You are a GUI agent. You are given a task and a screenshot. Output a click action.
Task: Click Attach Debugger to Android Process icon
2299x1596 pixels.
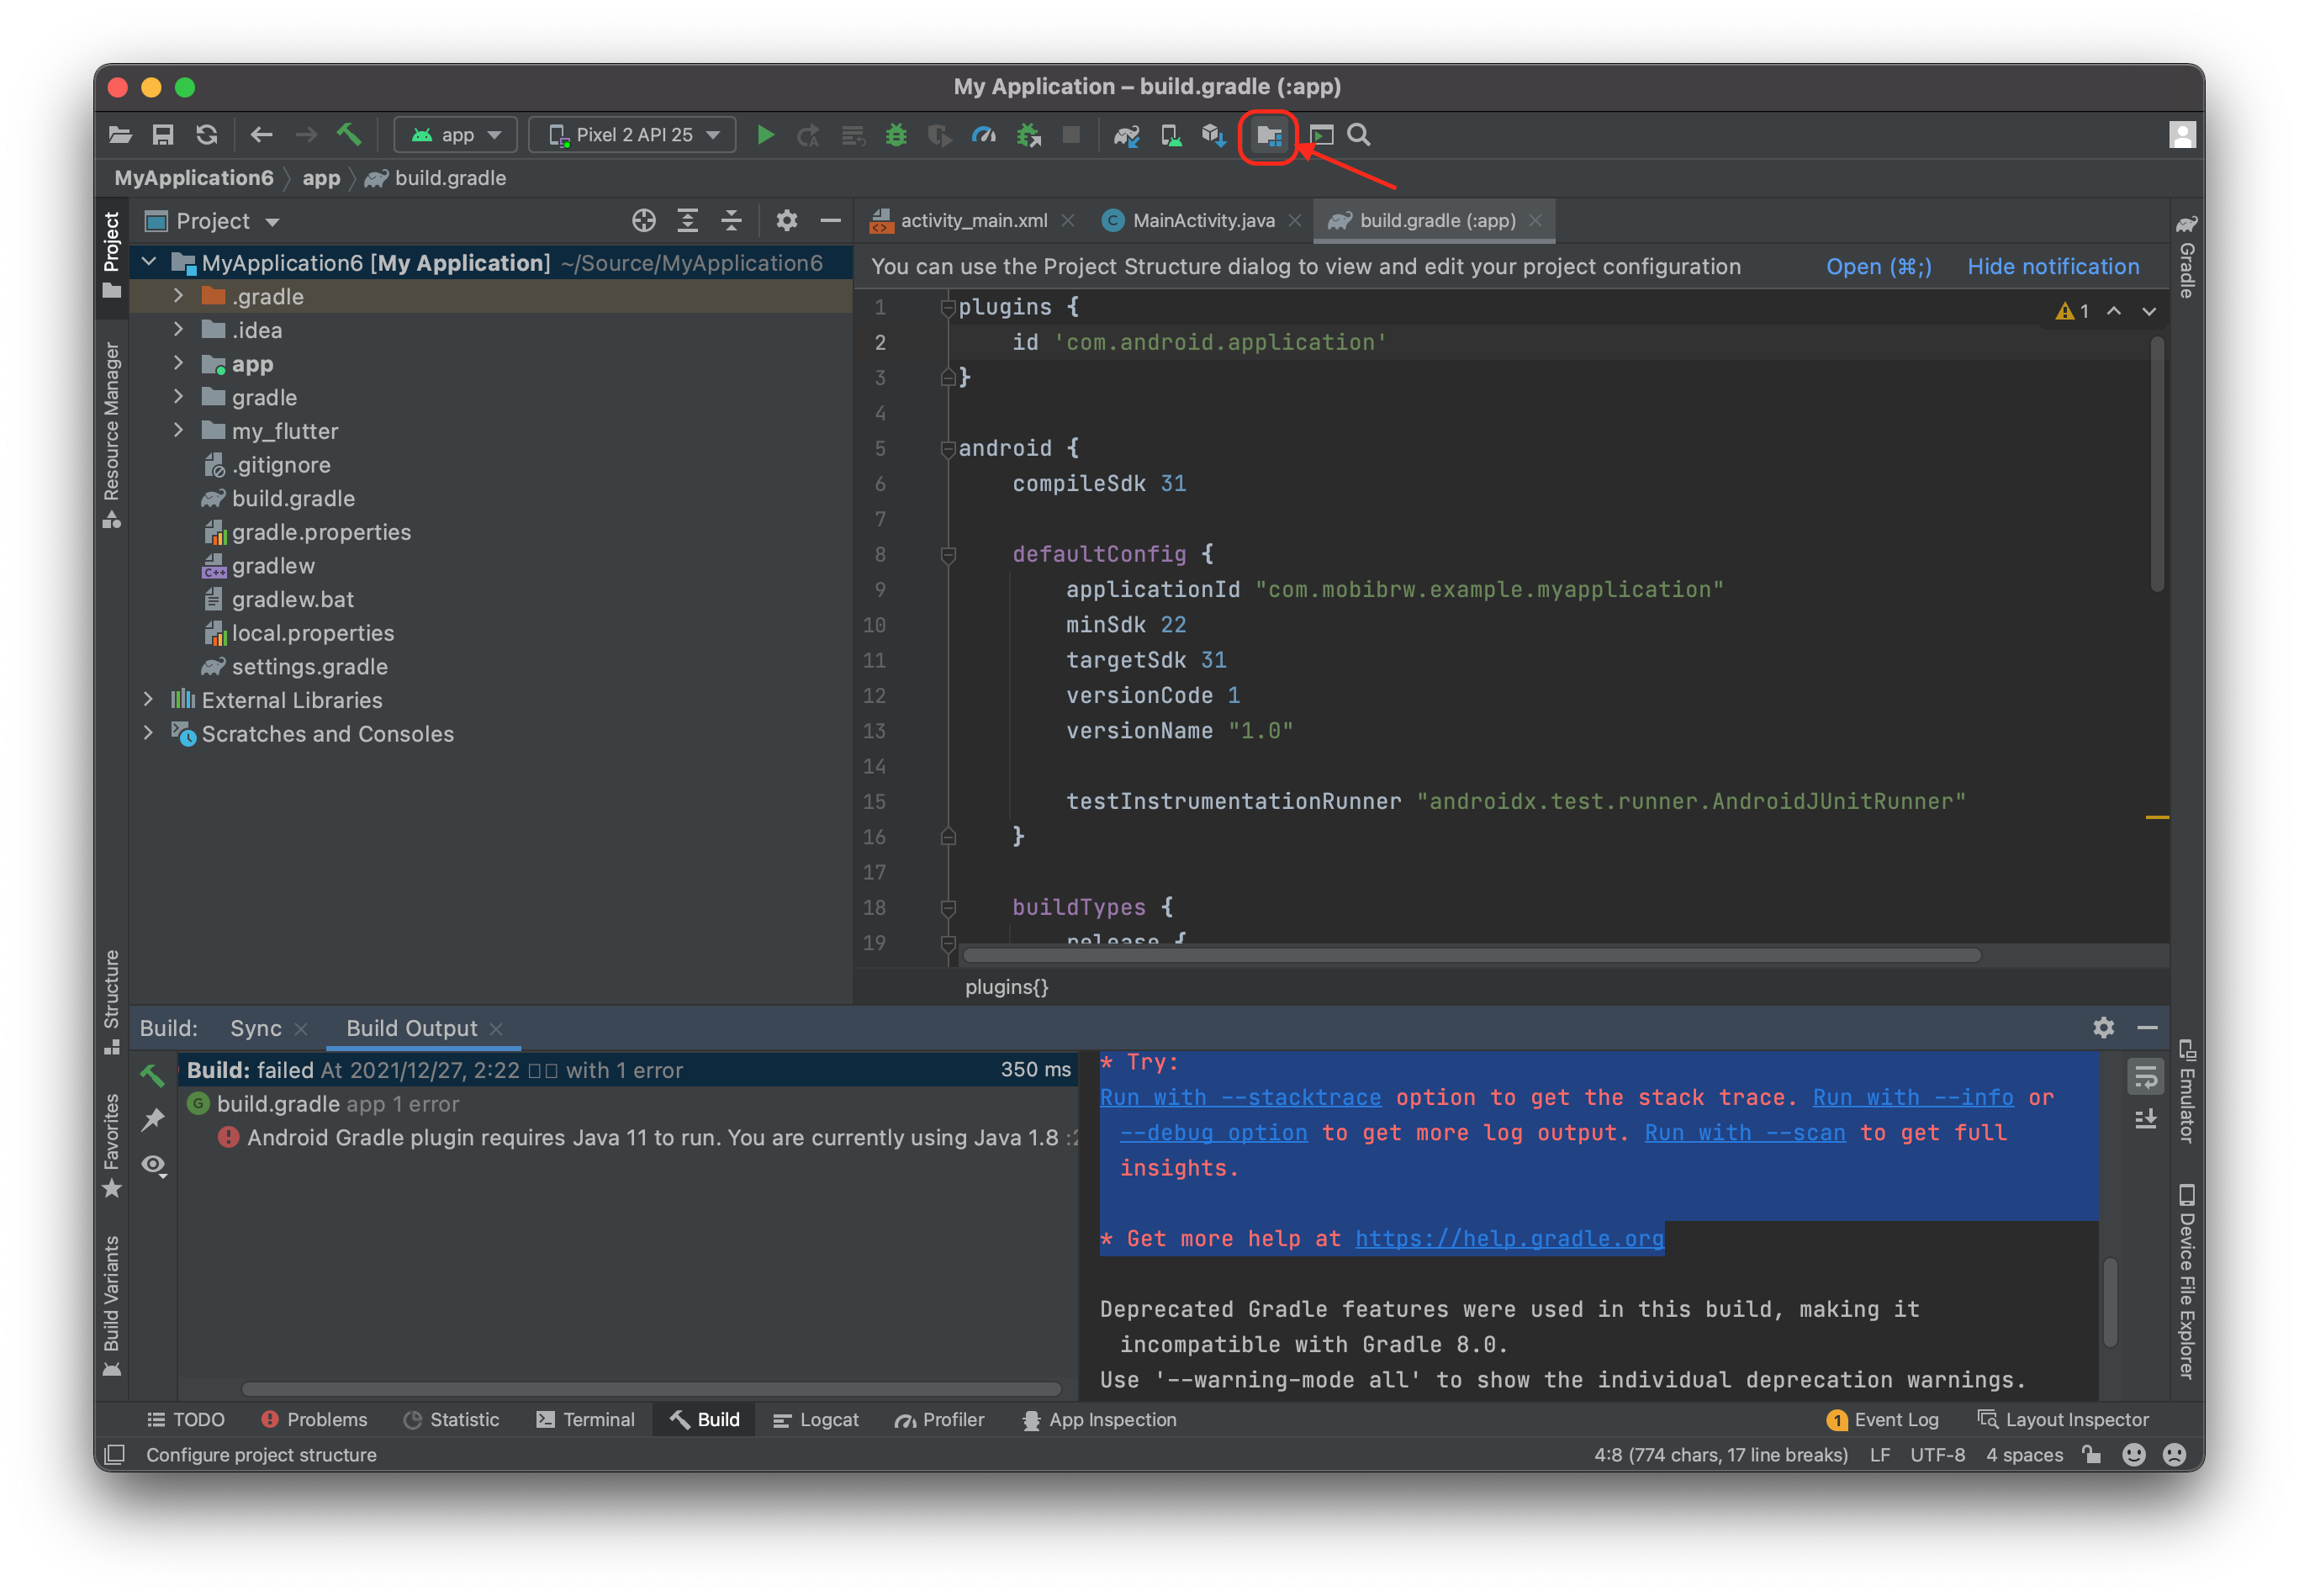pyautogui.click(x=1028, y=135)
